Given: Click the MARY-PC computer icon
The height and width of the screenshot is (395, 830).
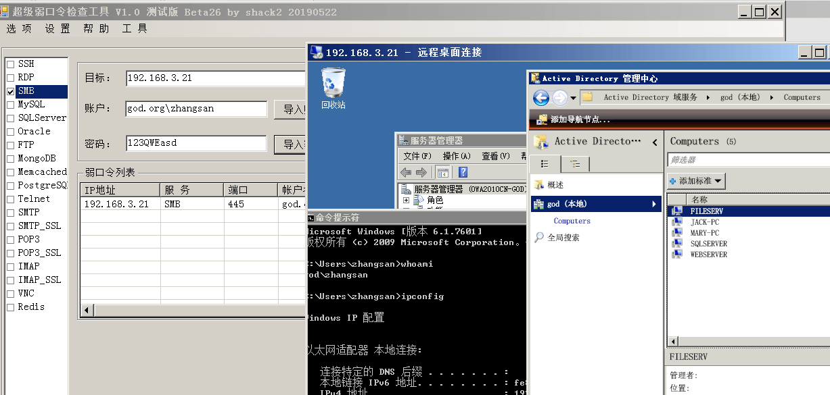Looking at the screenshot, I should pyautogui.click(x=677, y=233).
